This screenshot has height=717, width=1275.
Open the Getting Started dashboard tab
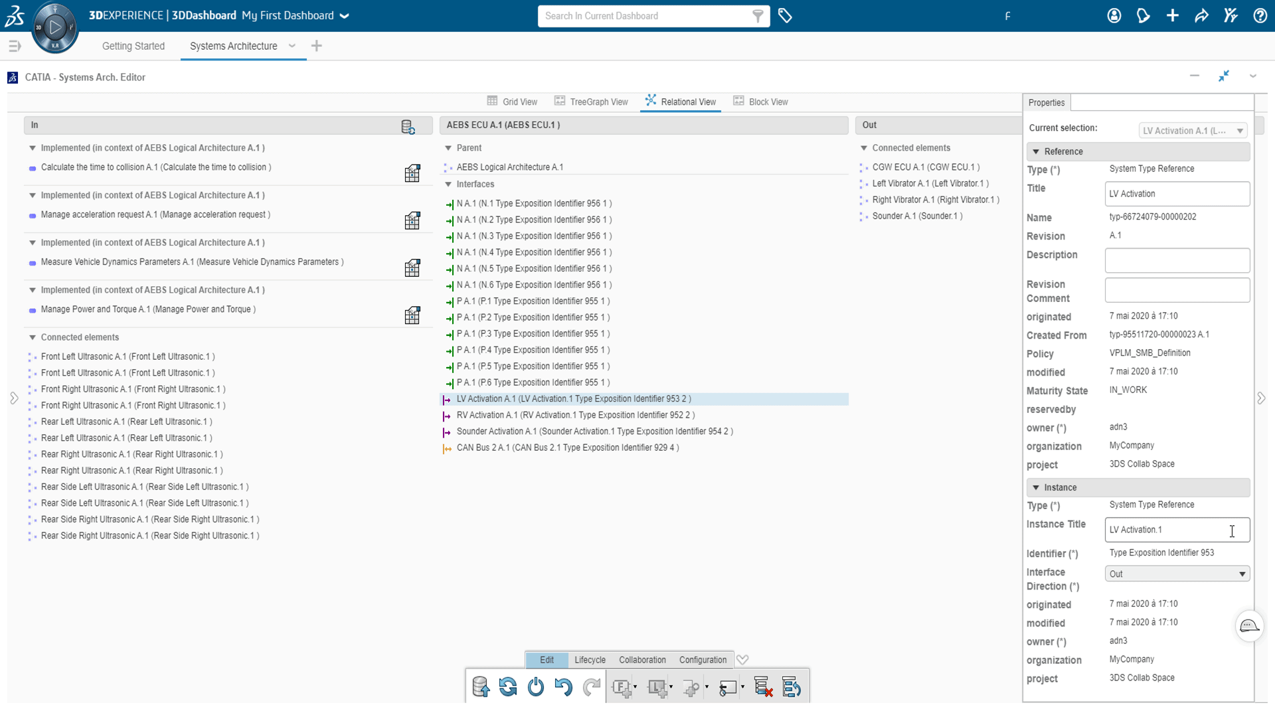point(133,46)
